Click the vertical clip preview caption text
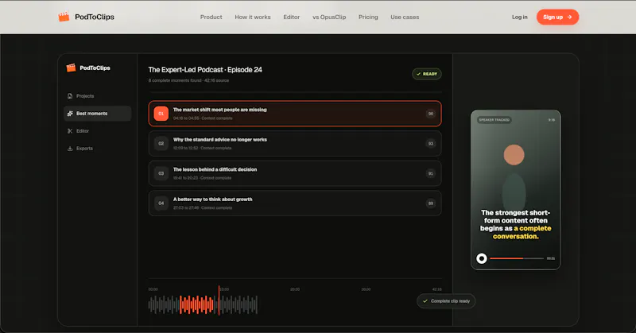636x333 pixels. point(515,224)
